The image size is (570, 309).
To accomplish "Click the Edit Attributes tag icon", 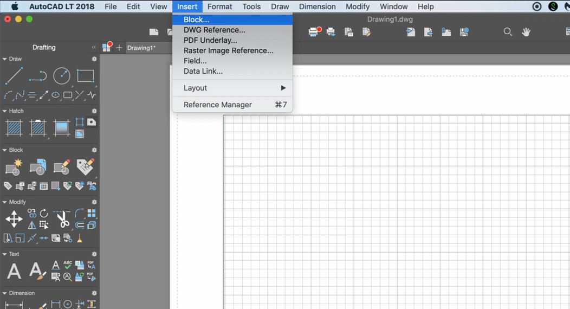I will [86, 166].
